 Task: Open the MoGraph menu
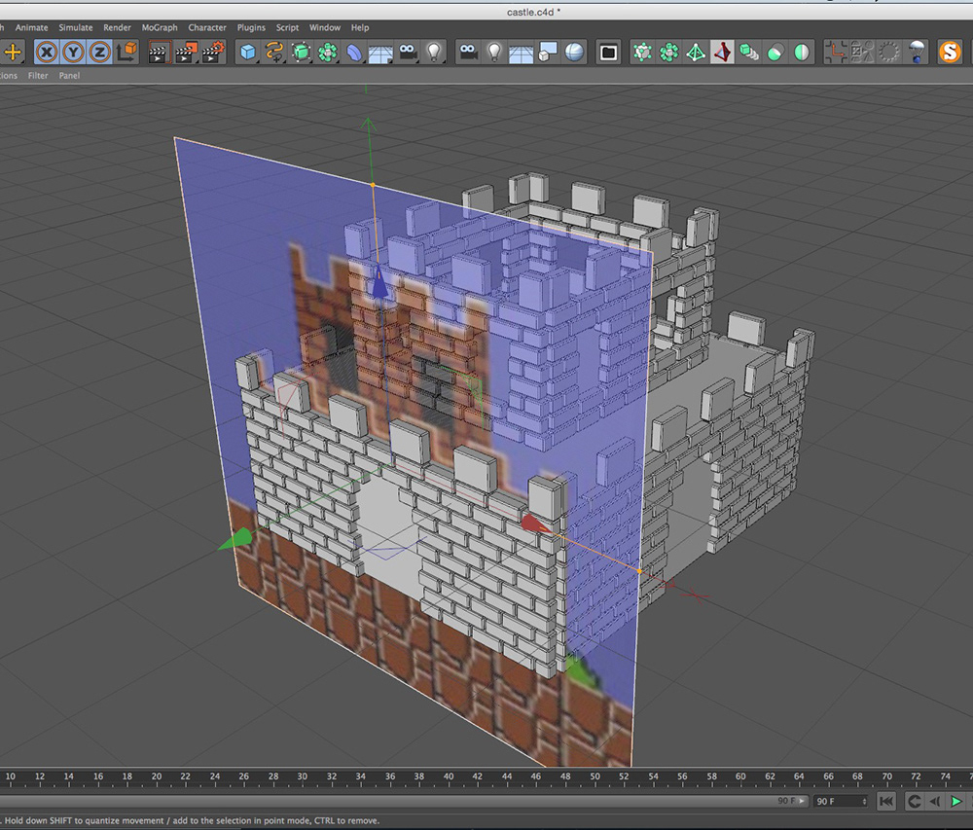point(160,27)
